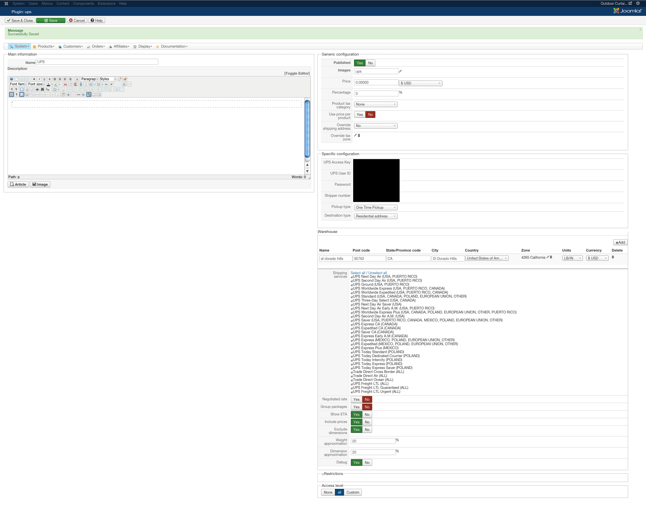Click the new document icon in editor
Viewport: 646px width, 517px height.
(17, 79)
